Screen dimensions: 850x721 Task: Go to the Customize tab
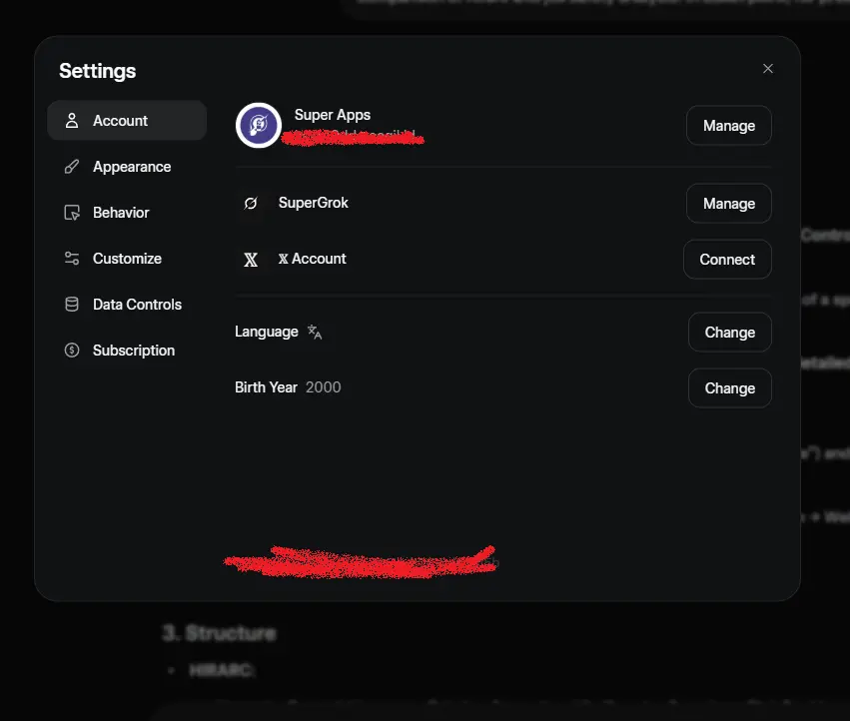127,259
